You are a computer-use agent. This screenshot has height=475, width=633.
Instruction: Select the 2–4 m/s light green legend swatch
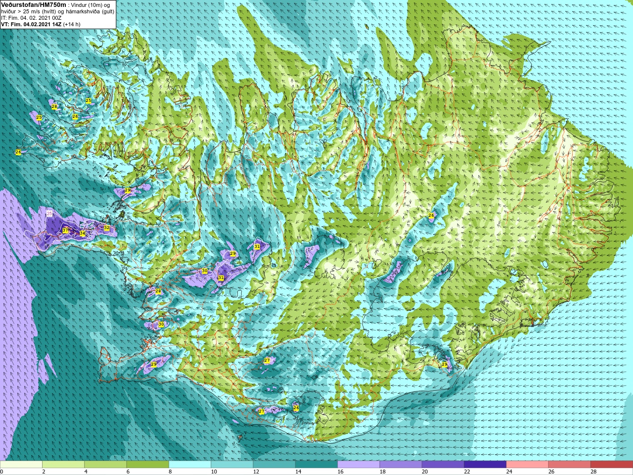tap(63, 465)
